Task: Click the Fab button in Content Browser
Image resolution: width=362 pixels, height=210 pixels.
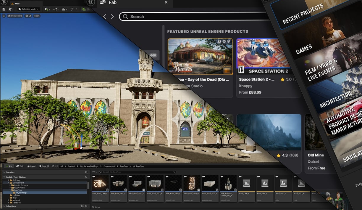Action: [x=20, y=166]
